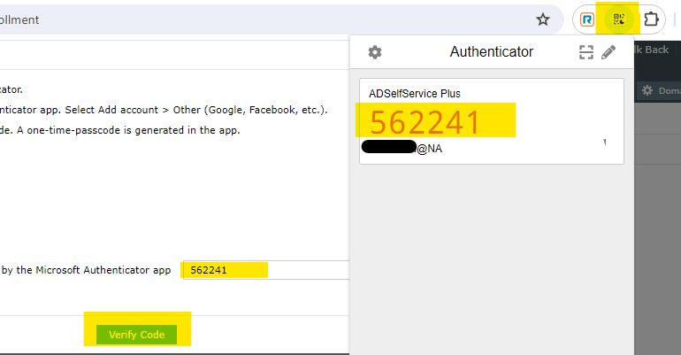Image resolution: width=681 pixels, height=355 pixels.
Task: Open the browser Extensions puzzle icon
Action: [x=651, y=19]
